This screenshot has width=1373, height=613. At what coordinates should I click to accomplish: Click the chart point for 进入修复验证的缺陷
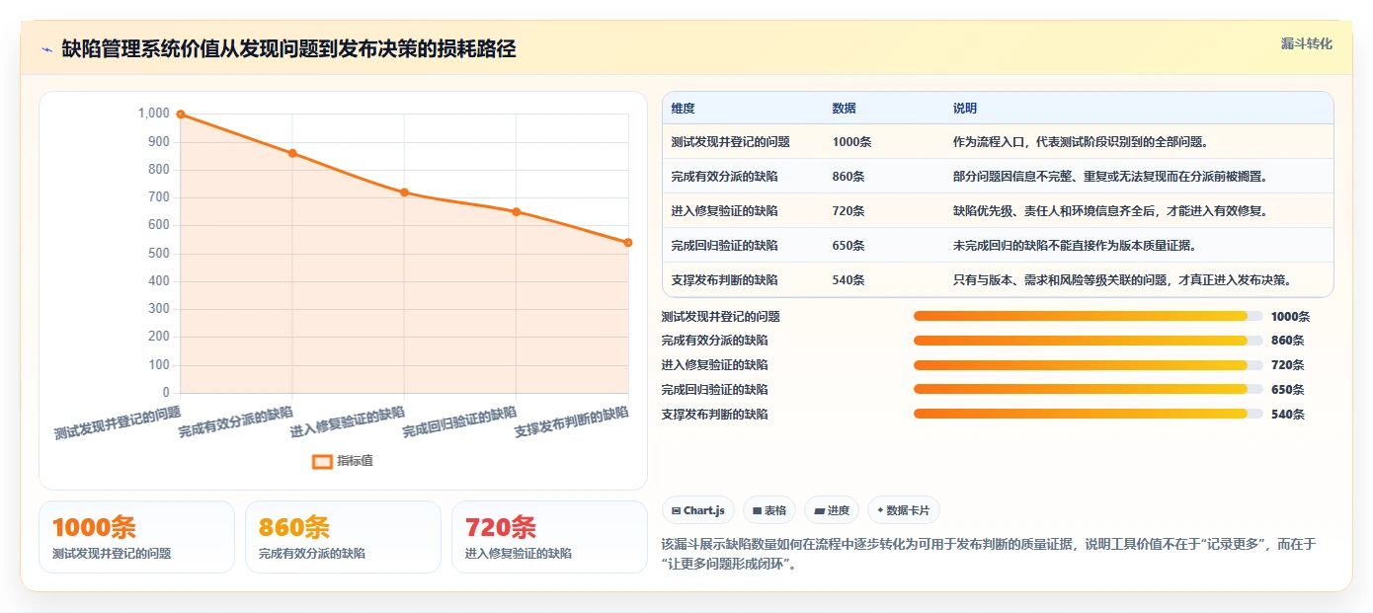pos(404,192)
